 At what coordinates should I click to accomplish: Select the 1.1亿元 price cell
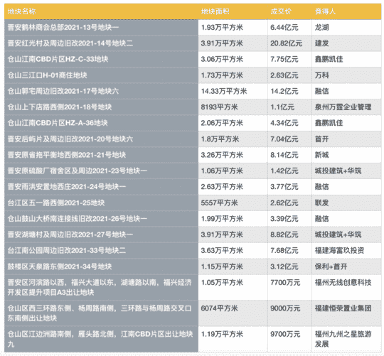(289, 107)
